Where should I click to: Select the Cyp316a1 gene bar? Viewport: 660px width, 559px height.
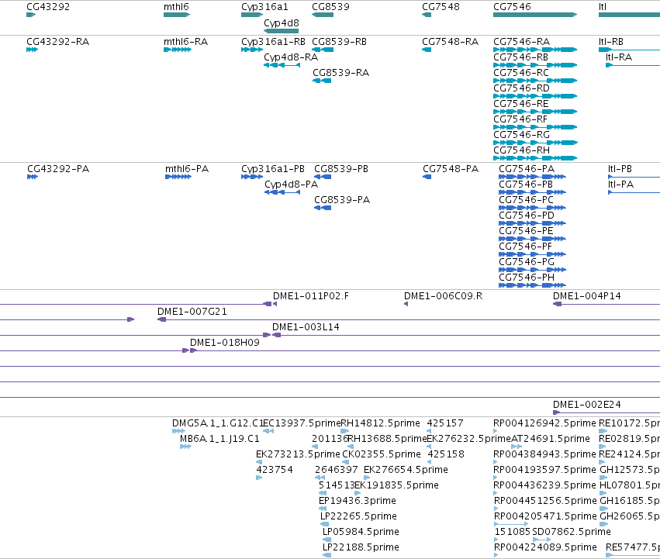(252, 15)
